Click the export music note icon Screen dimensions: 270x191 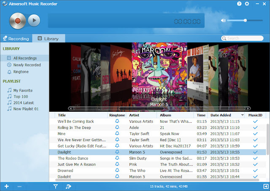coord(68,186)
